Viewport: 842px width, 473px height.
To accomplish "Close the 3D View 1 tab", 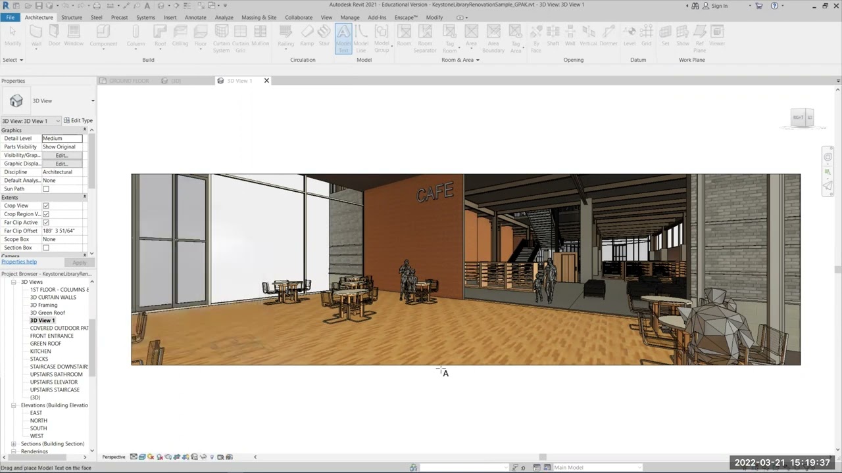I will click(266, 81).
